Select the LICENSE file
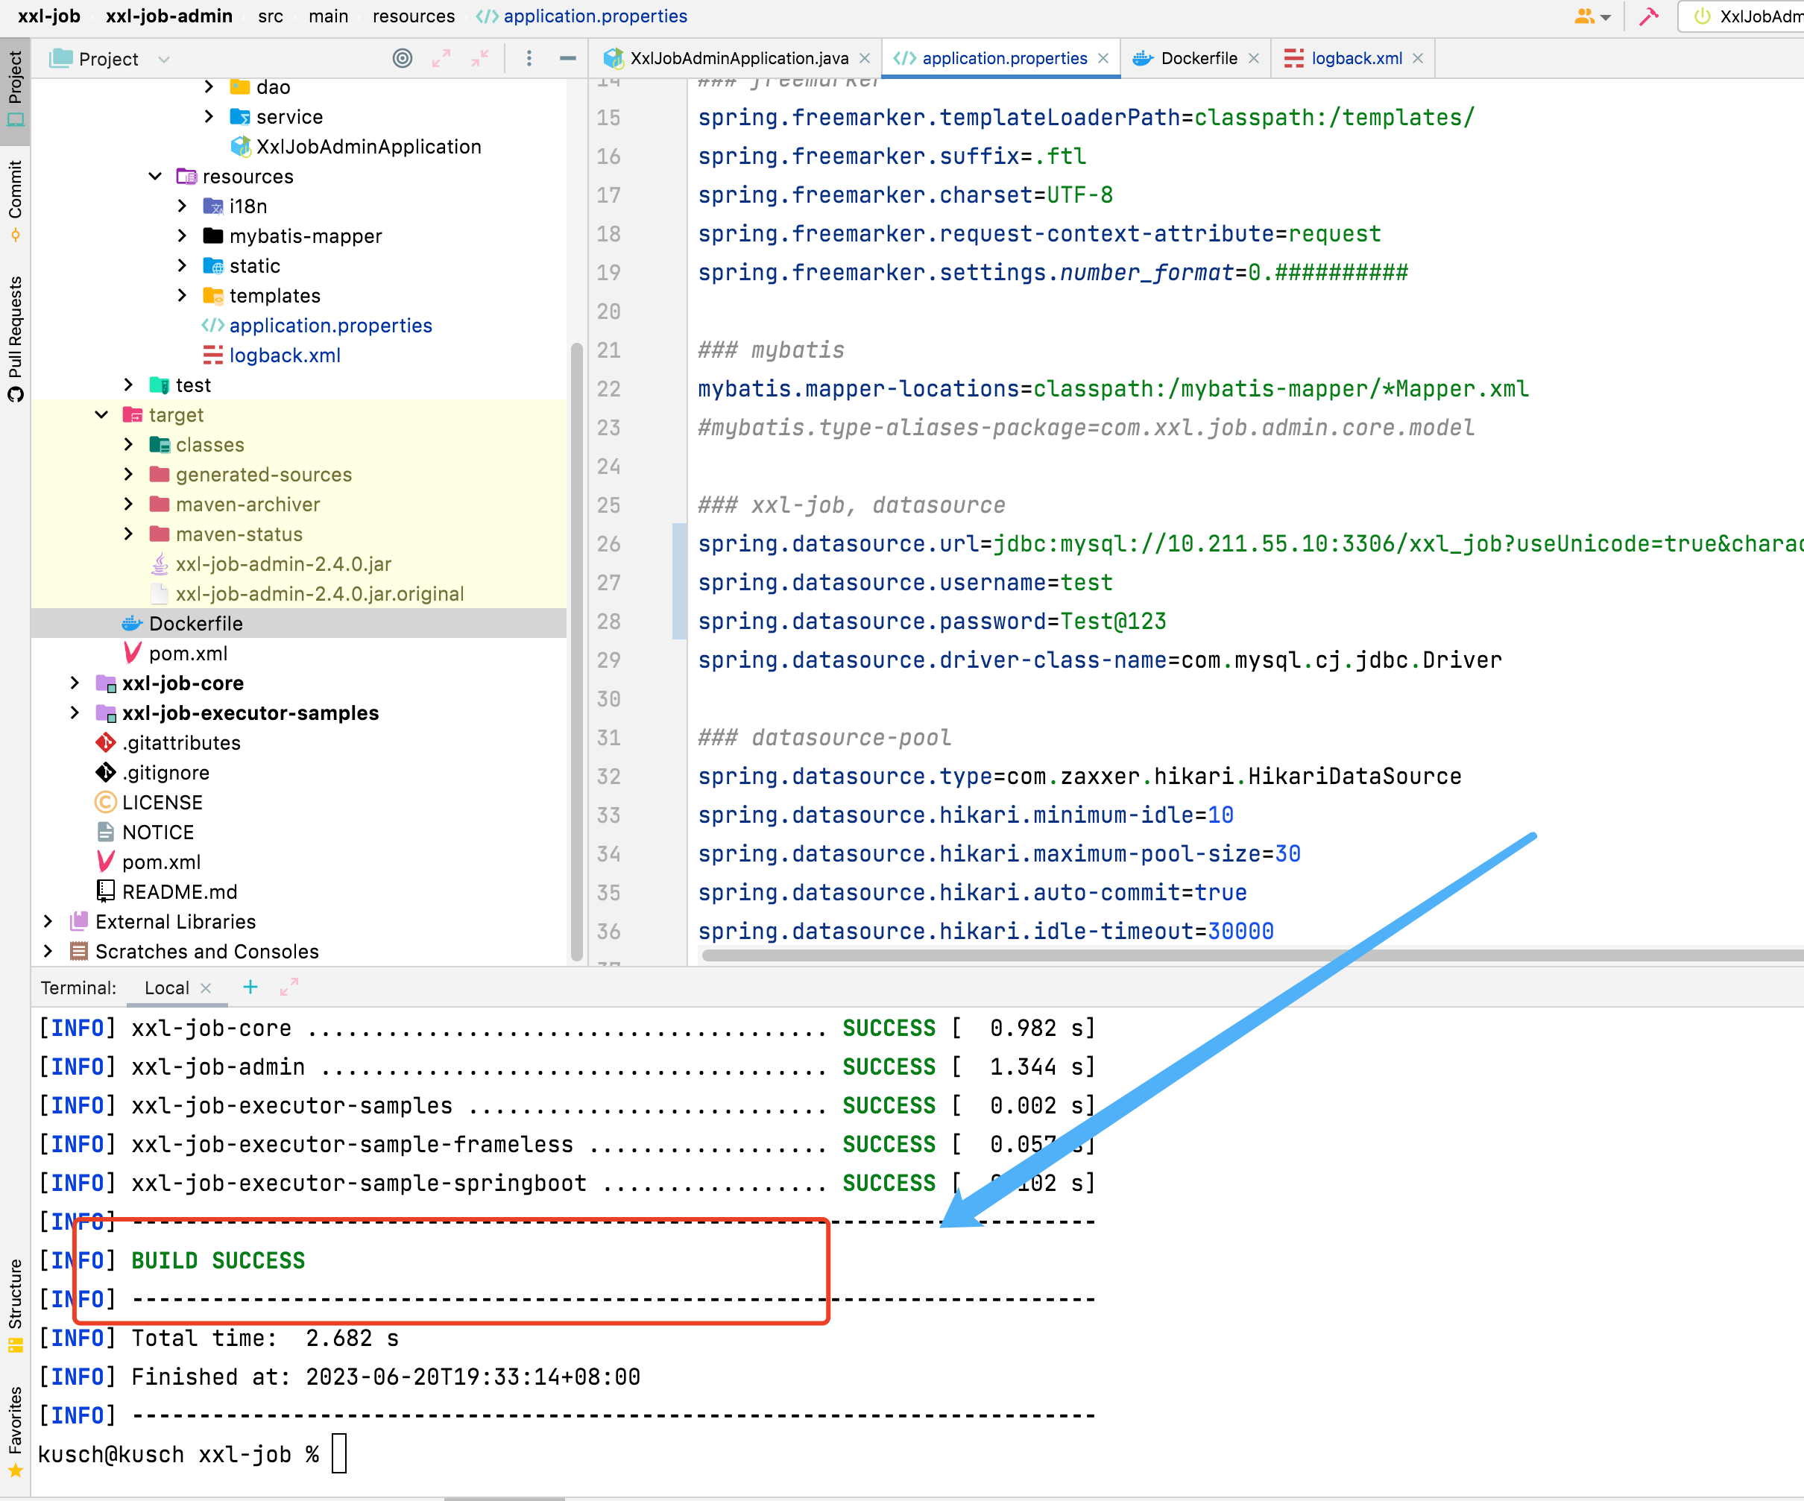Image resolution: width=1804 pixels, height=1501 pixels. tap(148, 802)
